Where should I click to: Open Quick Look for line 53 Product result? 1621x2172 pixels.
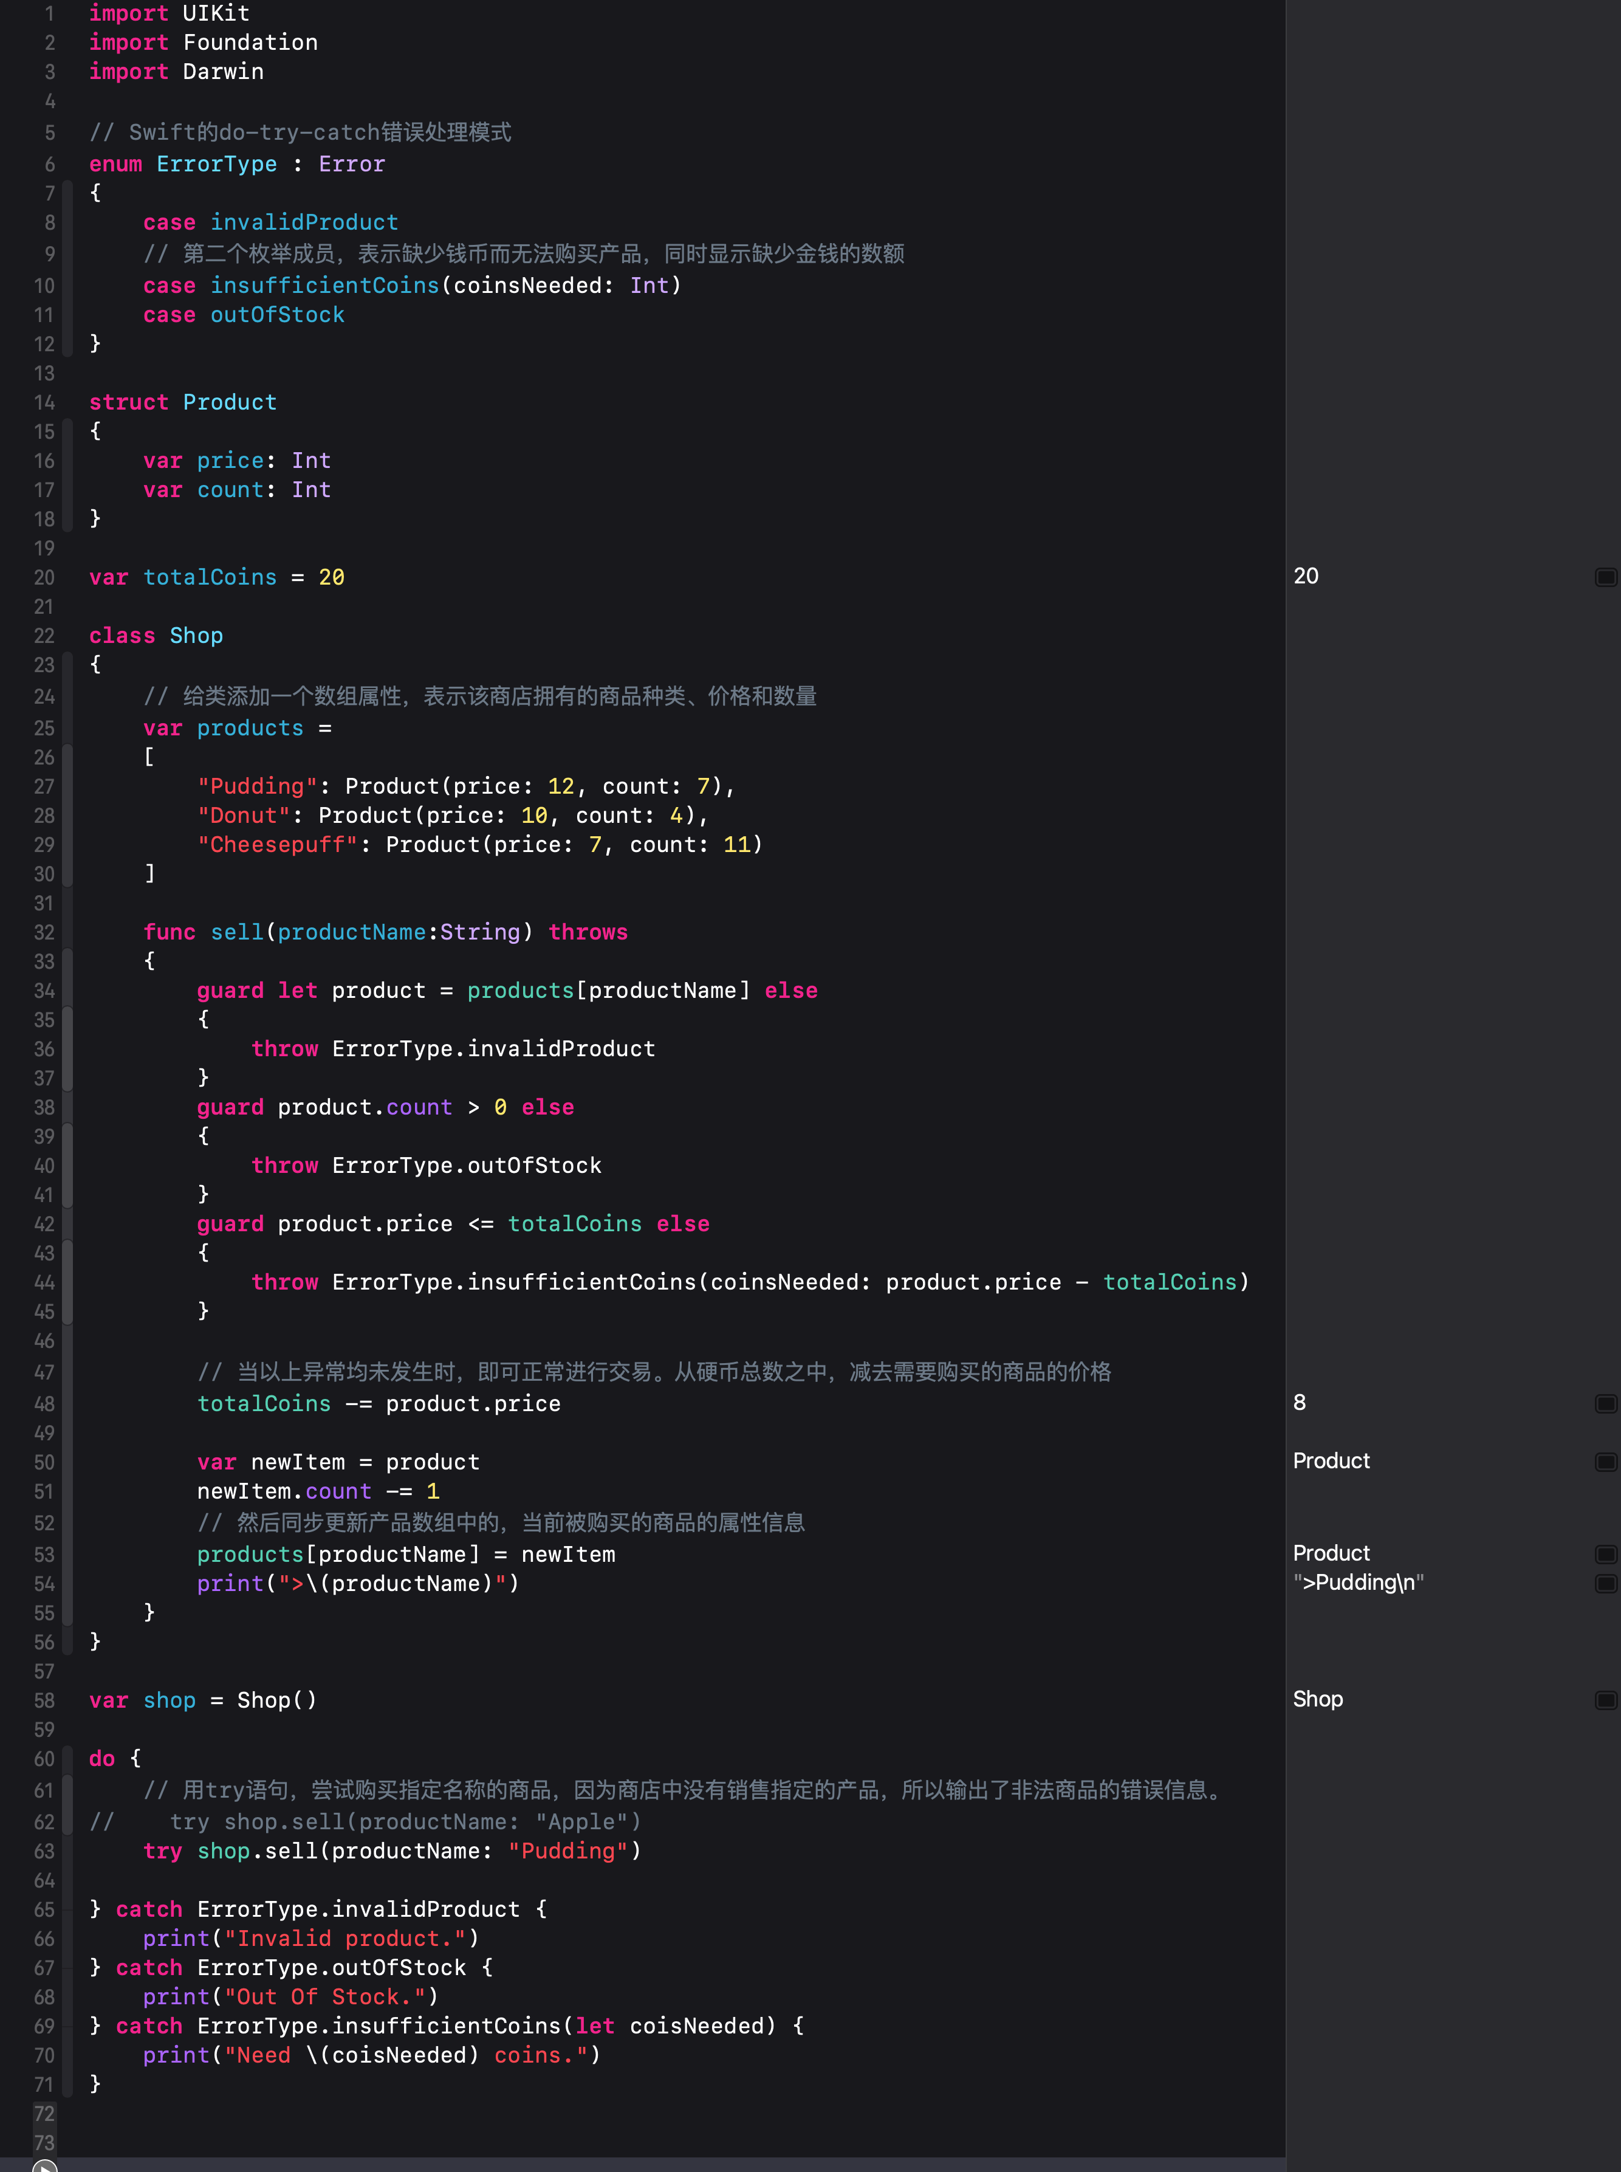point(1605,1555)
